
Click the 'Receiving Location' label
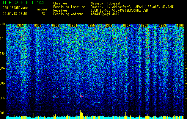coord(69,7)
